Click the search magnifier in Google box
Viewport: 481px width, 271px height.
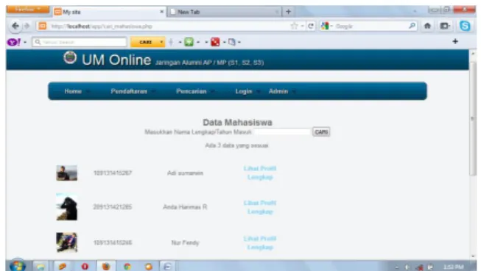[x=412, y=26]
